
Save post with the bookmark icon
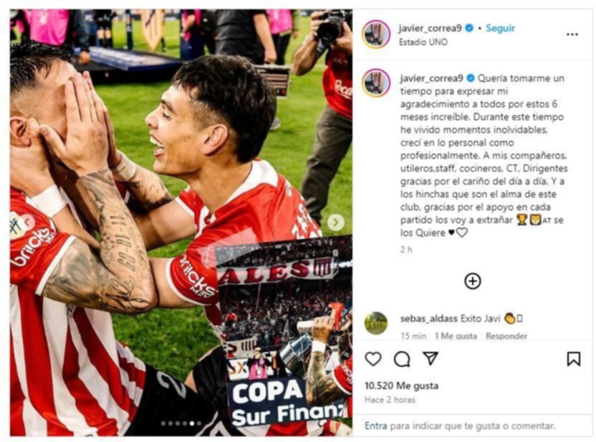click(574, 358)
